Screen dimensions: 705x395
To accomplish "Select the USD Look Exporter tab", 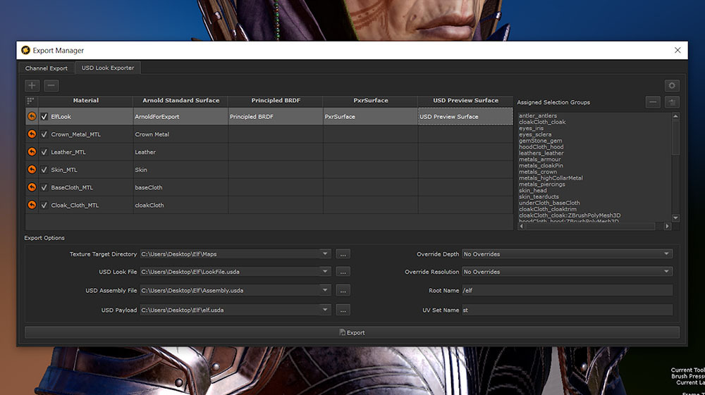I will point(108,68).
